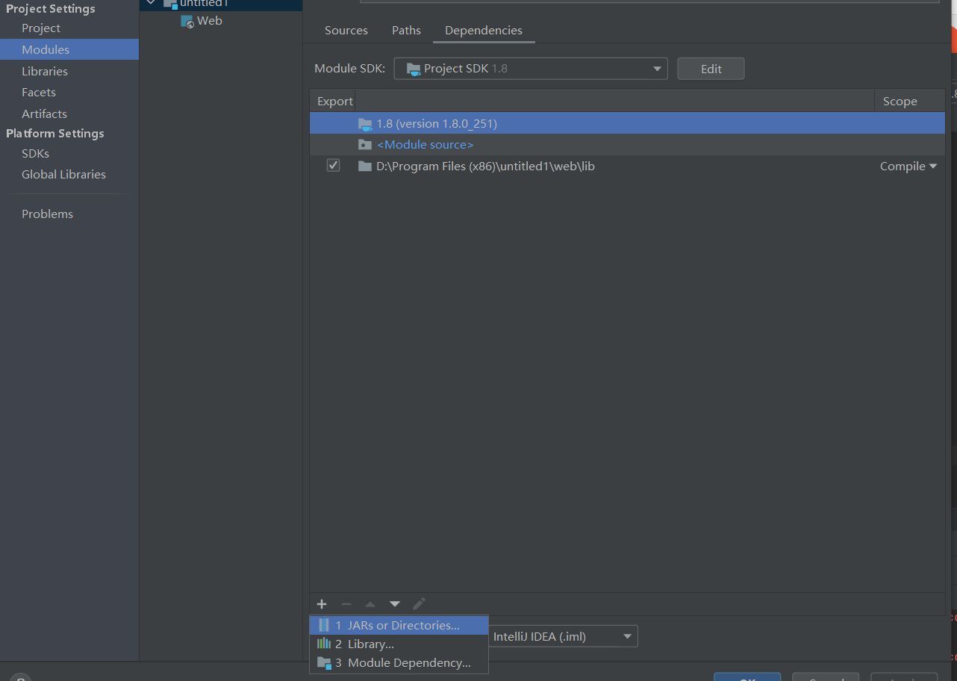Click the JAR icon in popup menu

click(324, 625)
